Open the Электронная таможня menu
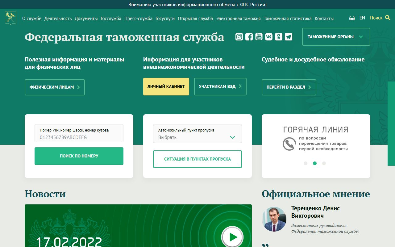 coord(238,19)
